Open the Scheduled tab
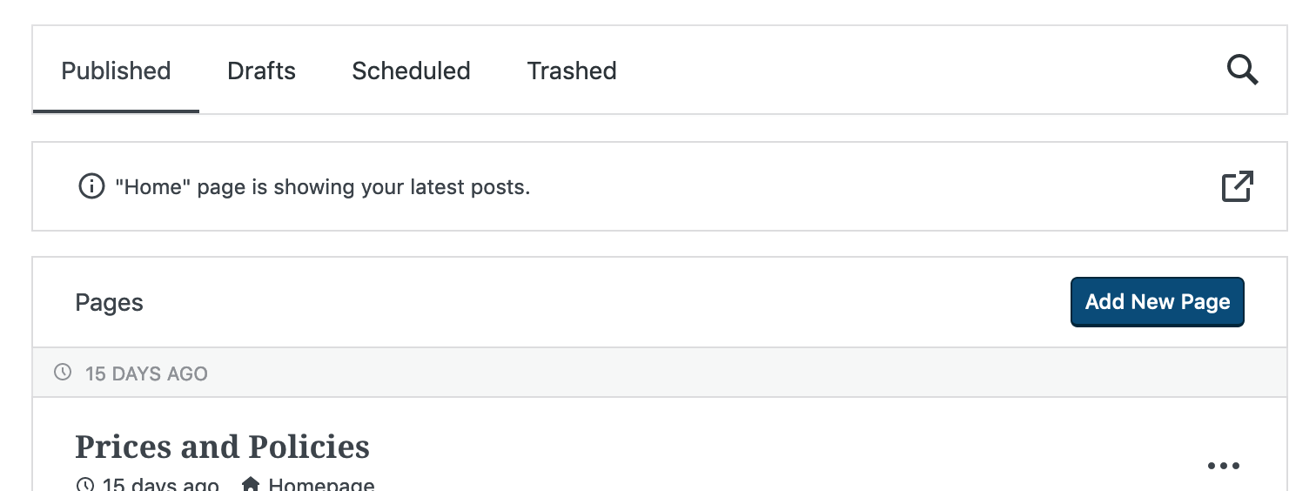This screenshot has width=1316, height=491. coord(411,71)
